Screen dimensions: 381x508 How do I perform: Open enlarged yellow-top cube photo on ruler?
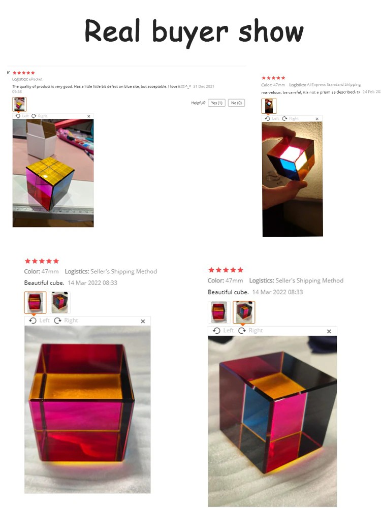[x=53, y=173]
